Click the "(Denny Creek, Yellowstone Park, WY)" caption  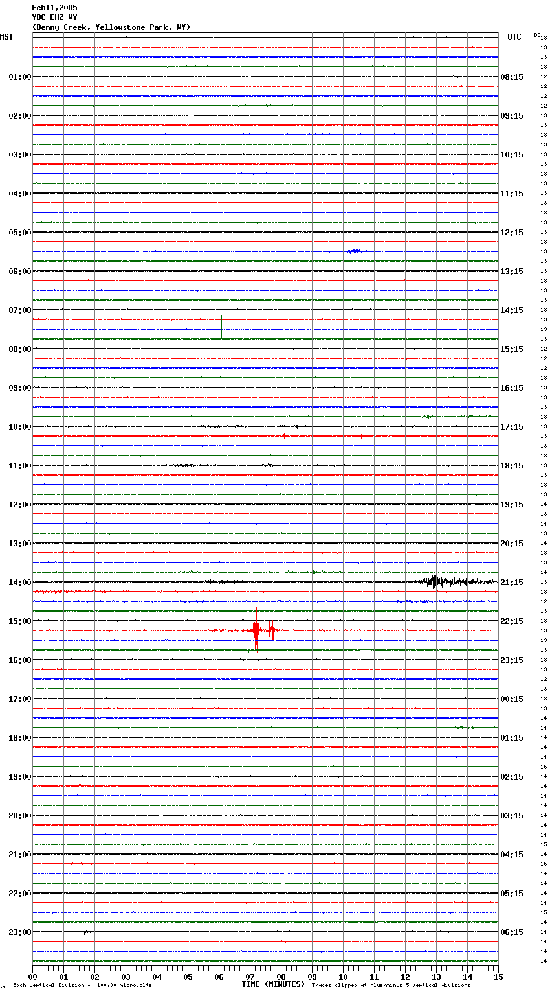click(111, 27)
